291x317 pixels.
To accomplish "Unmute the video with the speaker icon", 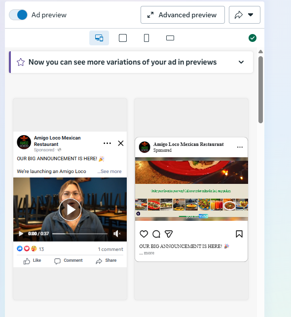I will pyautogui.click(x=117, y=234).
